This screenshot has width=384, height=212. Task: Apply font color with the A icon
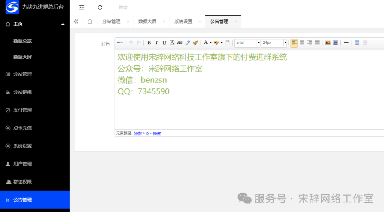pos(206,43)
